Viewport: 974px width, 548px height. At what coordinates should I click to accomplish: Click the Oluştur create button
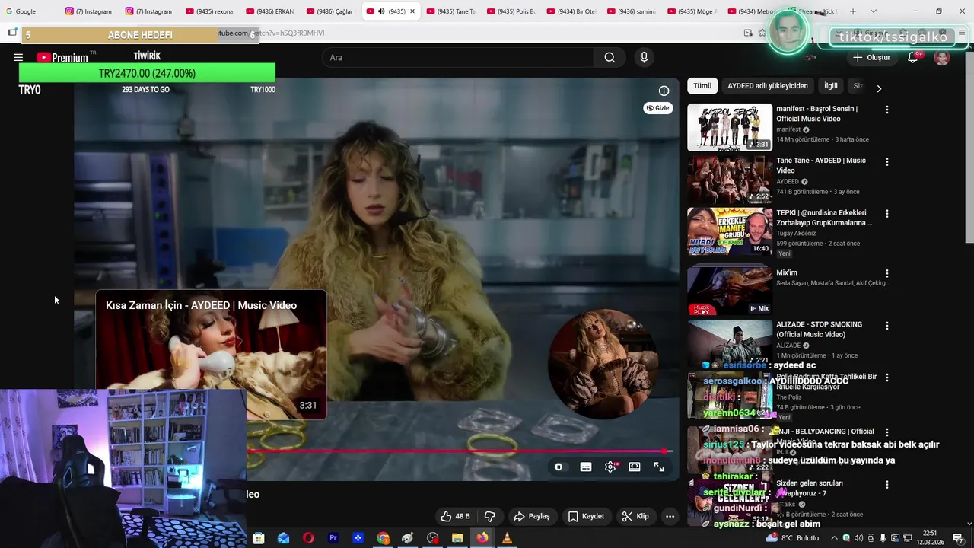click(871, 58)
